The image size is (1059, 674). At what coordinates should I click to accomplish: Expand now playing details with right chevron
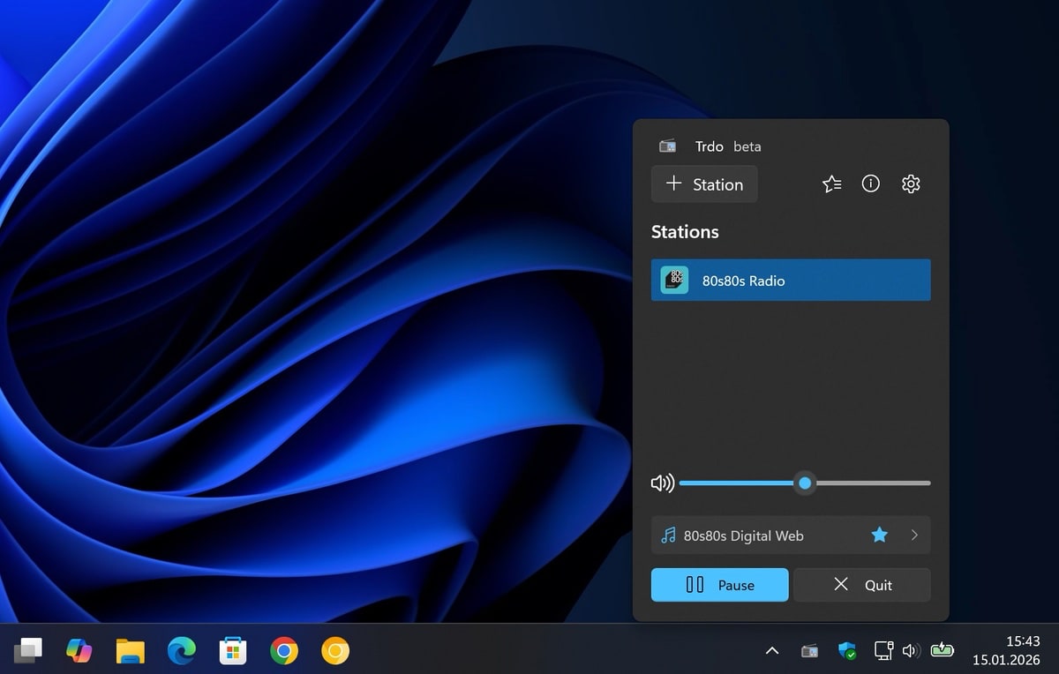pyautogui.click(x=914, y=535)
